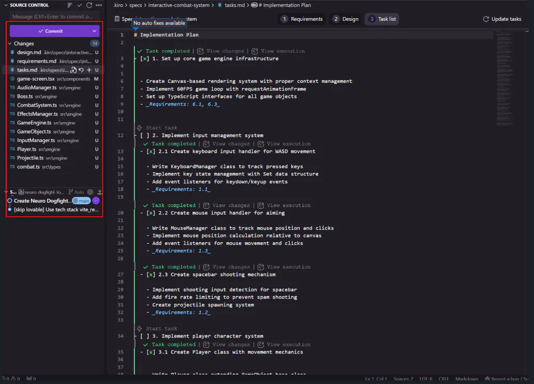Image resolution: width=534 pixels, height=384 pixels.
Task: Open GameEngine.ts in changes list
Action: (x=53, y=123)
